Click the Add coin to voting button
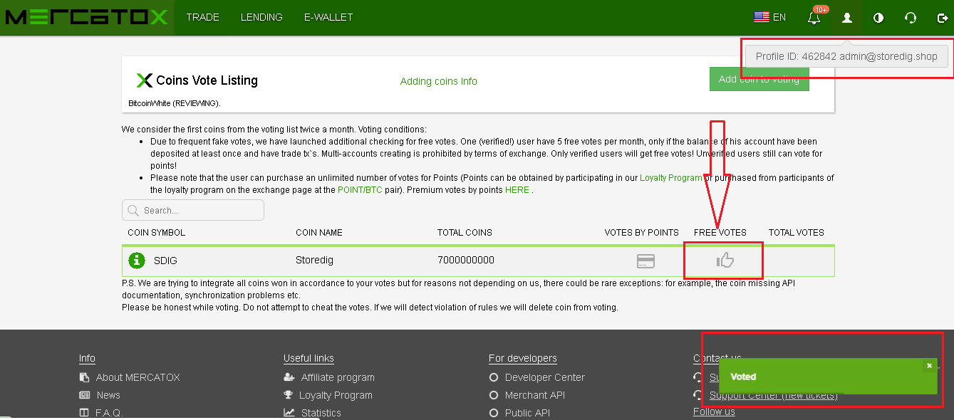The width and height of the screenshot is (954, 420). (x=759, y=79)
